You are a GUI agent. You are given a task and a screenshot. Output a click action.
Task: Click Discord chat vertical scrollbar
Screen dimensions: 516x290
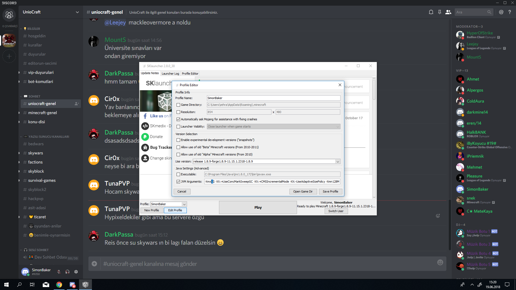point(450,225)
